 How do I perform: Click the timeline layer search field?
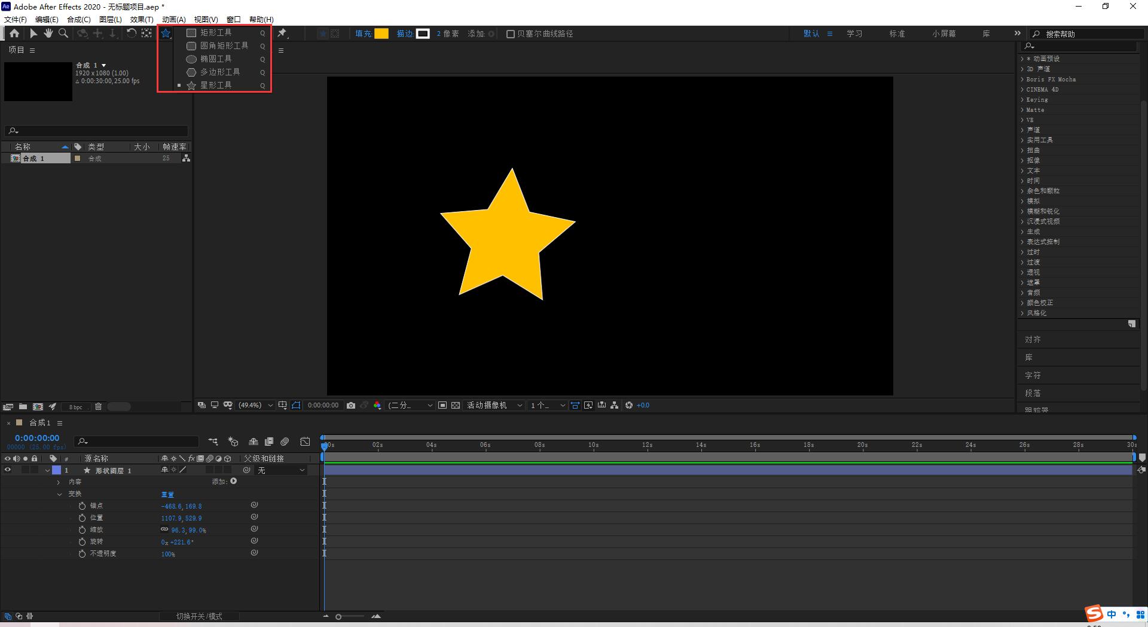[x=136, y=442]
